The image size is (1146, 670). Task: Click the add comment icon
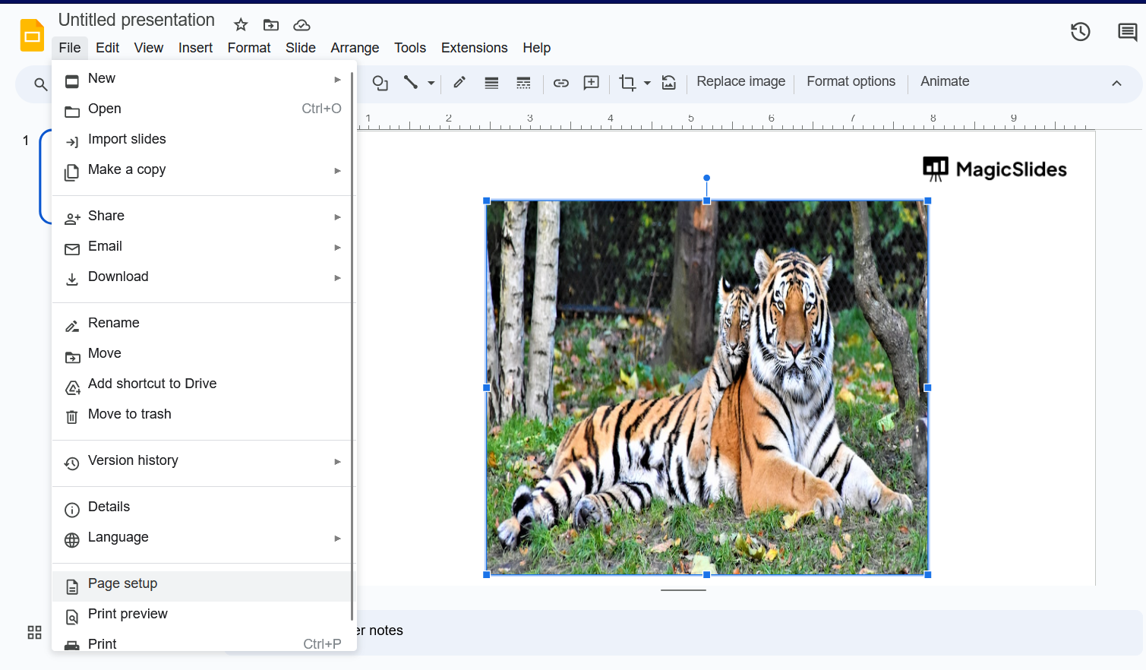pyautogui.click(x=591, y=83)
